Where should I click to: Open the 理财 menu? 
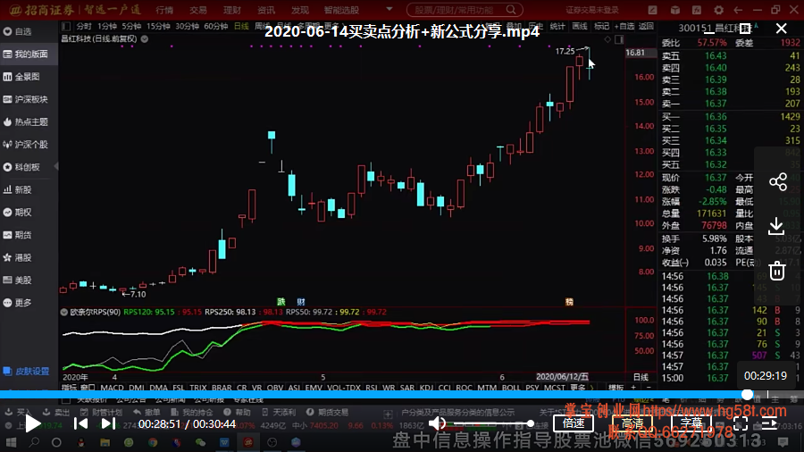click(x=231, y=10)
